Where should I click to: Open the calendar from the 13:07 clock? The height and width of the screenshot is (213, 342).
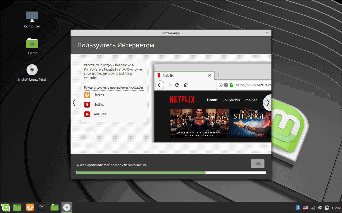tap(336, 208)
